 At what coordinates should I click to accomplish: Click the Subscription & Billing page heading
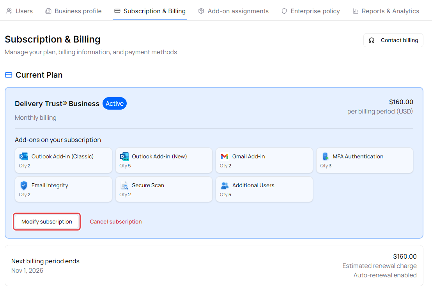53,39
